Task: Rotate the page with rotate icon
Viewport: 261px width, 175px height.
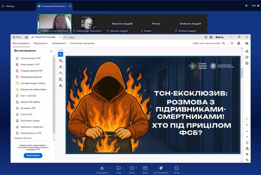Action: [x=247, y=143]
